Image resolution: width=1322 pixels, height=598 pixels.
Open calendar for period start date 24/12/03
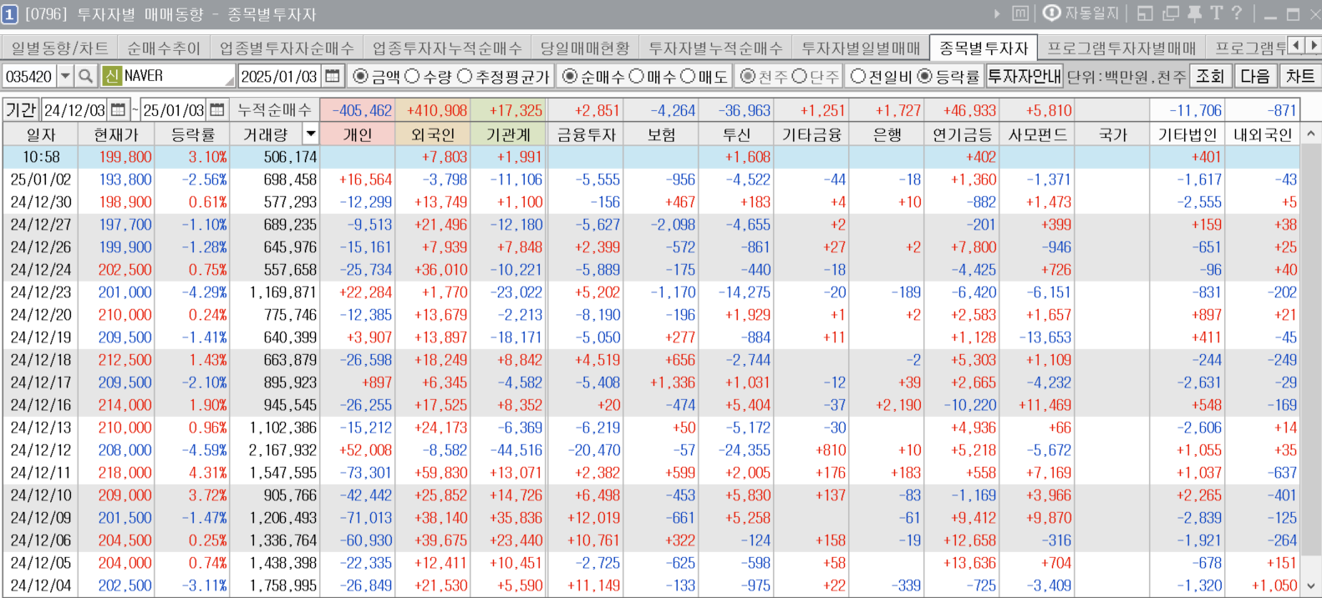pos(118,110)
